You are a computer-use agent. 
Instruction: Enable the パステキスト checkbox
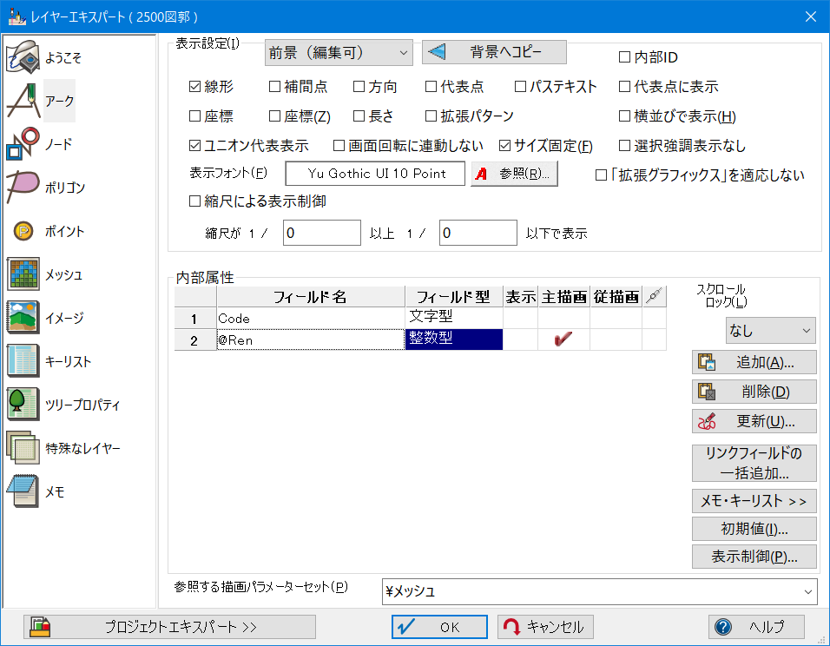pyautogui.click(x=520, y=86)
